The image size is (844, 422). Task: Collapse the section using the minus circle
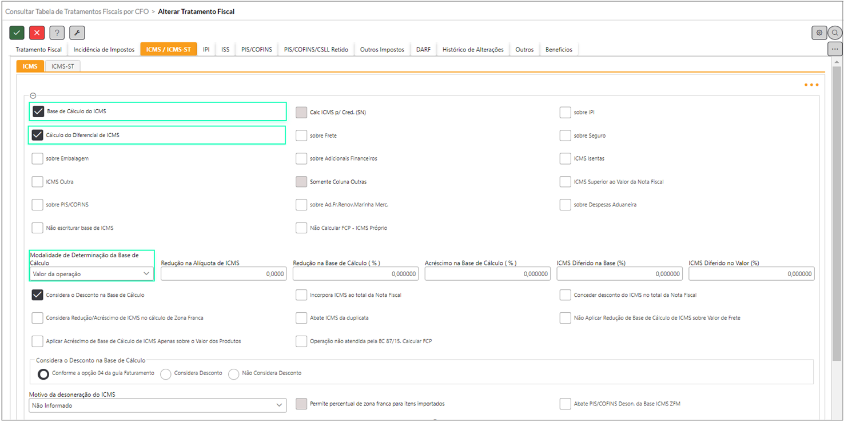click(33, 95)
